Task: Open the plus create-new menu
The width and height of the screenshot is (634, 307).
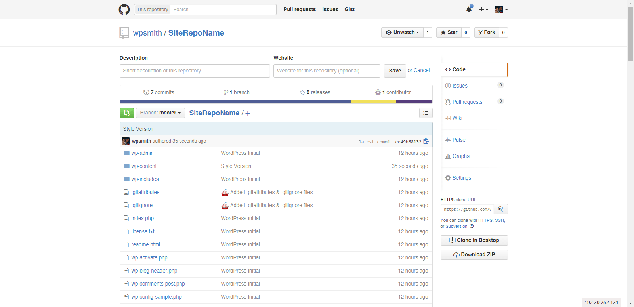Action: pyautogui.click(x=483, y=9)
